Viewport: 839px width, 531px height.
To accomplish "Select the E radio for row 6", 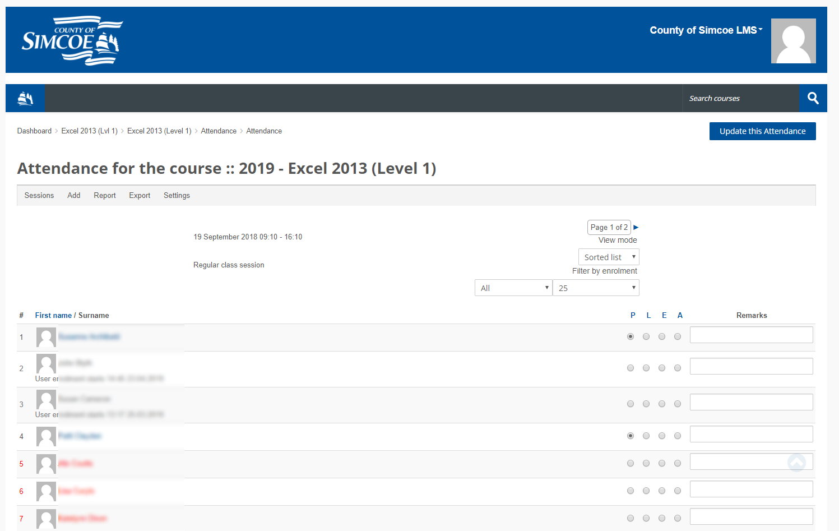I will 662,491.
